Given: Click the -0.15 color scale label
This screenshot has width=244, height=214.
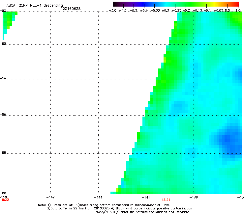Looking at the screenshot, I should tap(197, 11).
